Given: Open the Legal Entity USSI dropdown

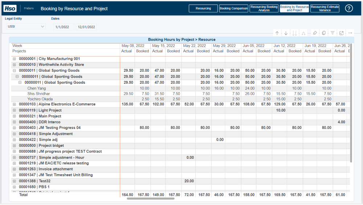Looking at the screenshot, I should [x=26, y=26].
